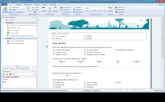Open the Tableur shortcut
Screen dimensions: 165x102
click(13, 10)
